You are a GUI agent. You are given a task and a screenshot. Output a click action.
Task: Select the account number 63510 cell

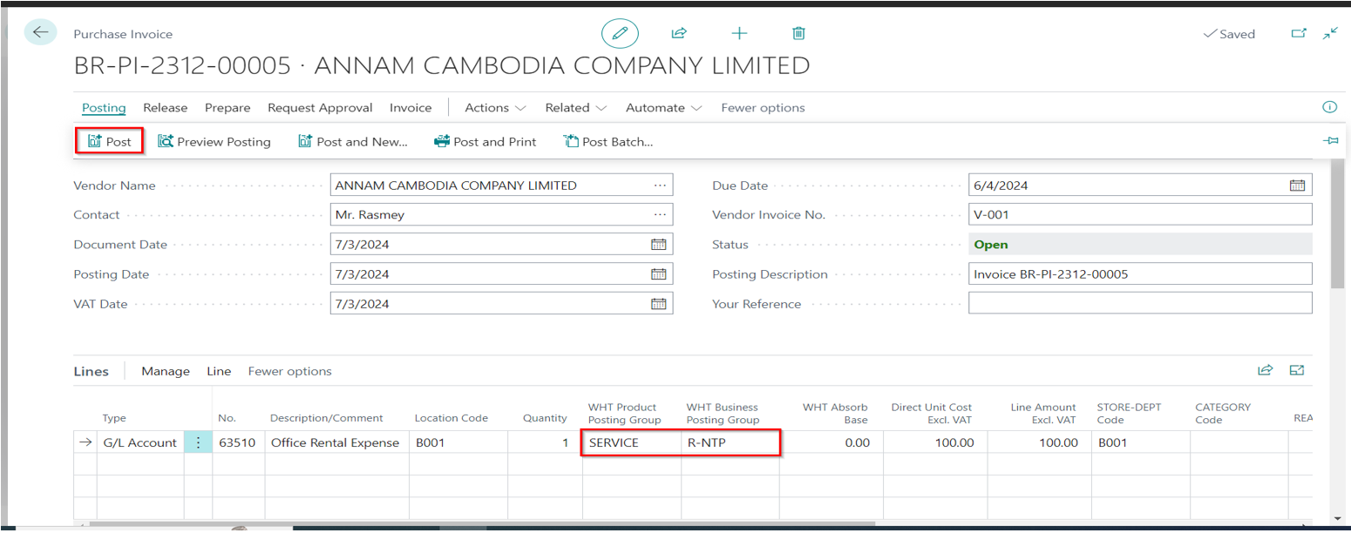click(x=238, y=442)
